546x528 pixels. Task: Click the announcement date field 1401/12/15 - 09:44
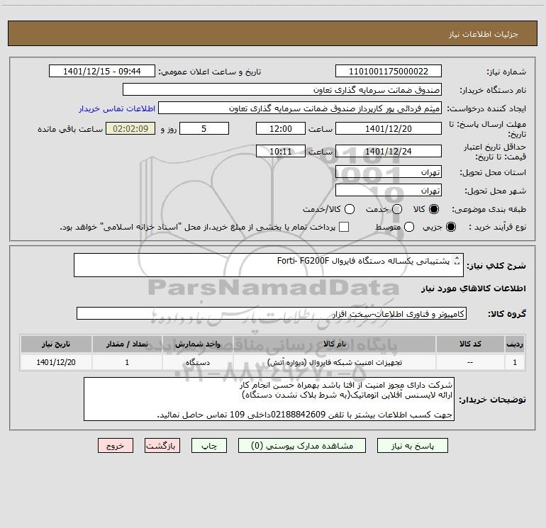(x=101, y=72)
